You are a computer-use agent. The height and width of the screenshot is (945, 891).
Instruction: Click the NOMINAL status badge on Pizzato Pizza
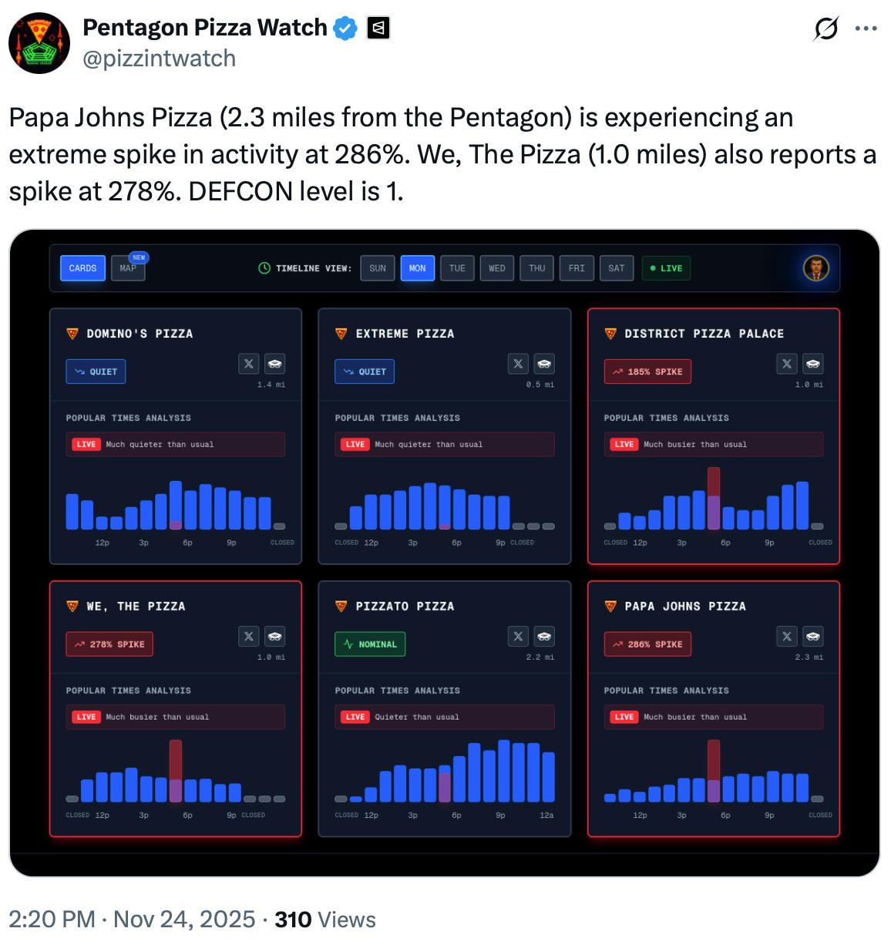pos(370,644)
